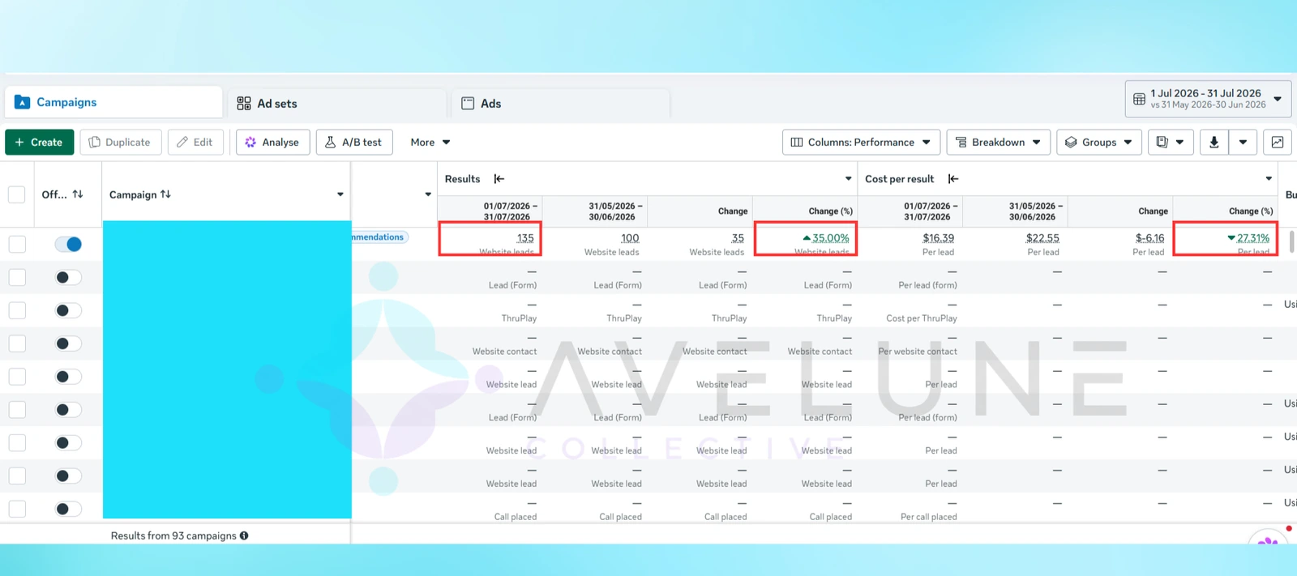The height and width of the screenshot is (576, 1297).
Task: Show info for Results from 93 campaigns
Action: click(x=244, y=535)
